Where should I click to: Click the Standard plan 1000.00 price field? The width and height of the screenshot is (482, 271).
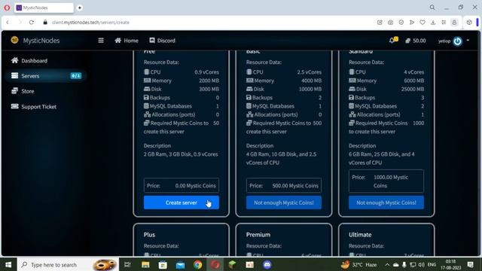pos(386,181)
